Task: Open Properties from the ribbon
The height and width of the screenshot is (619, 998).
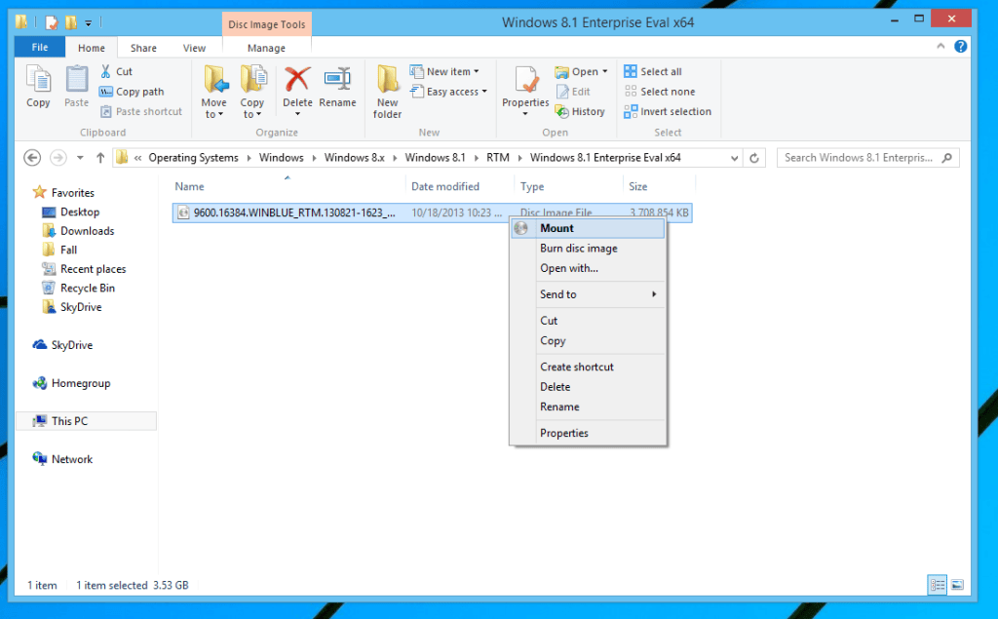Action: coord(525,91)
